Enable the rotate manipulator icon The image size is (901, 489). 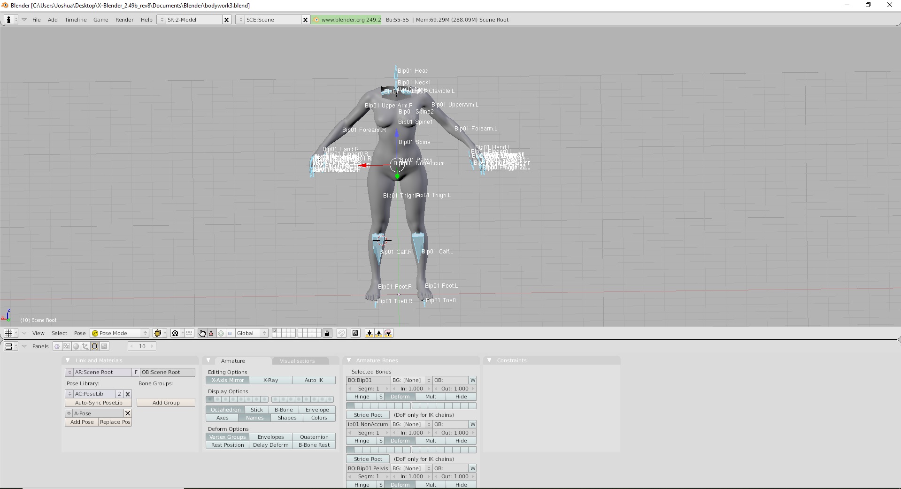click(x=221, y=333)
